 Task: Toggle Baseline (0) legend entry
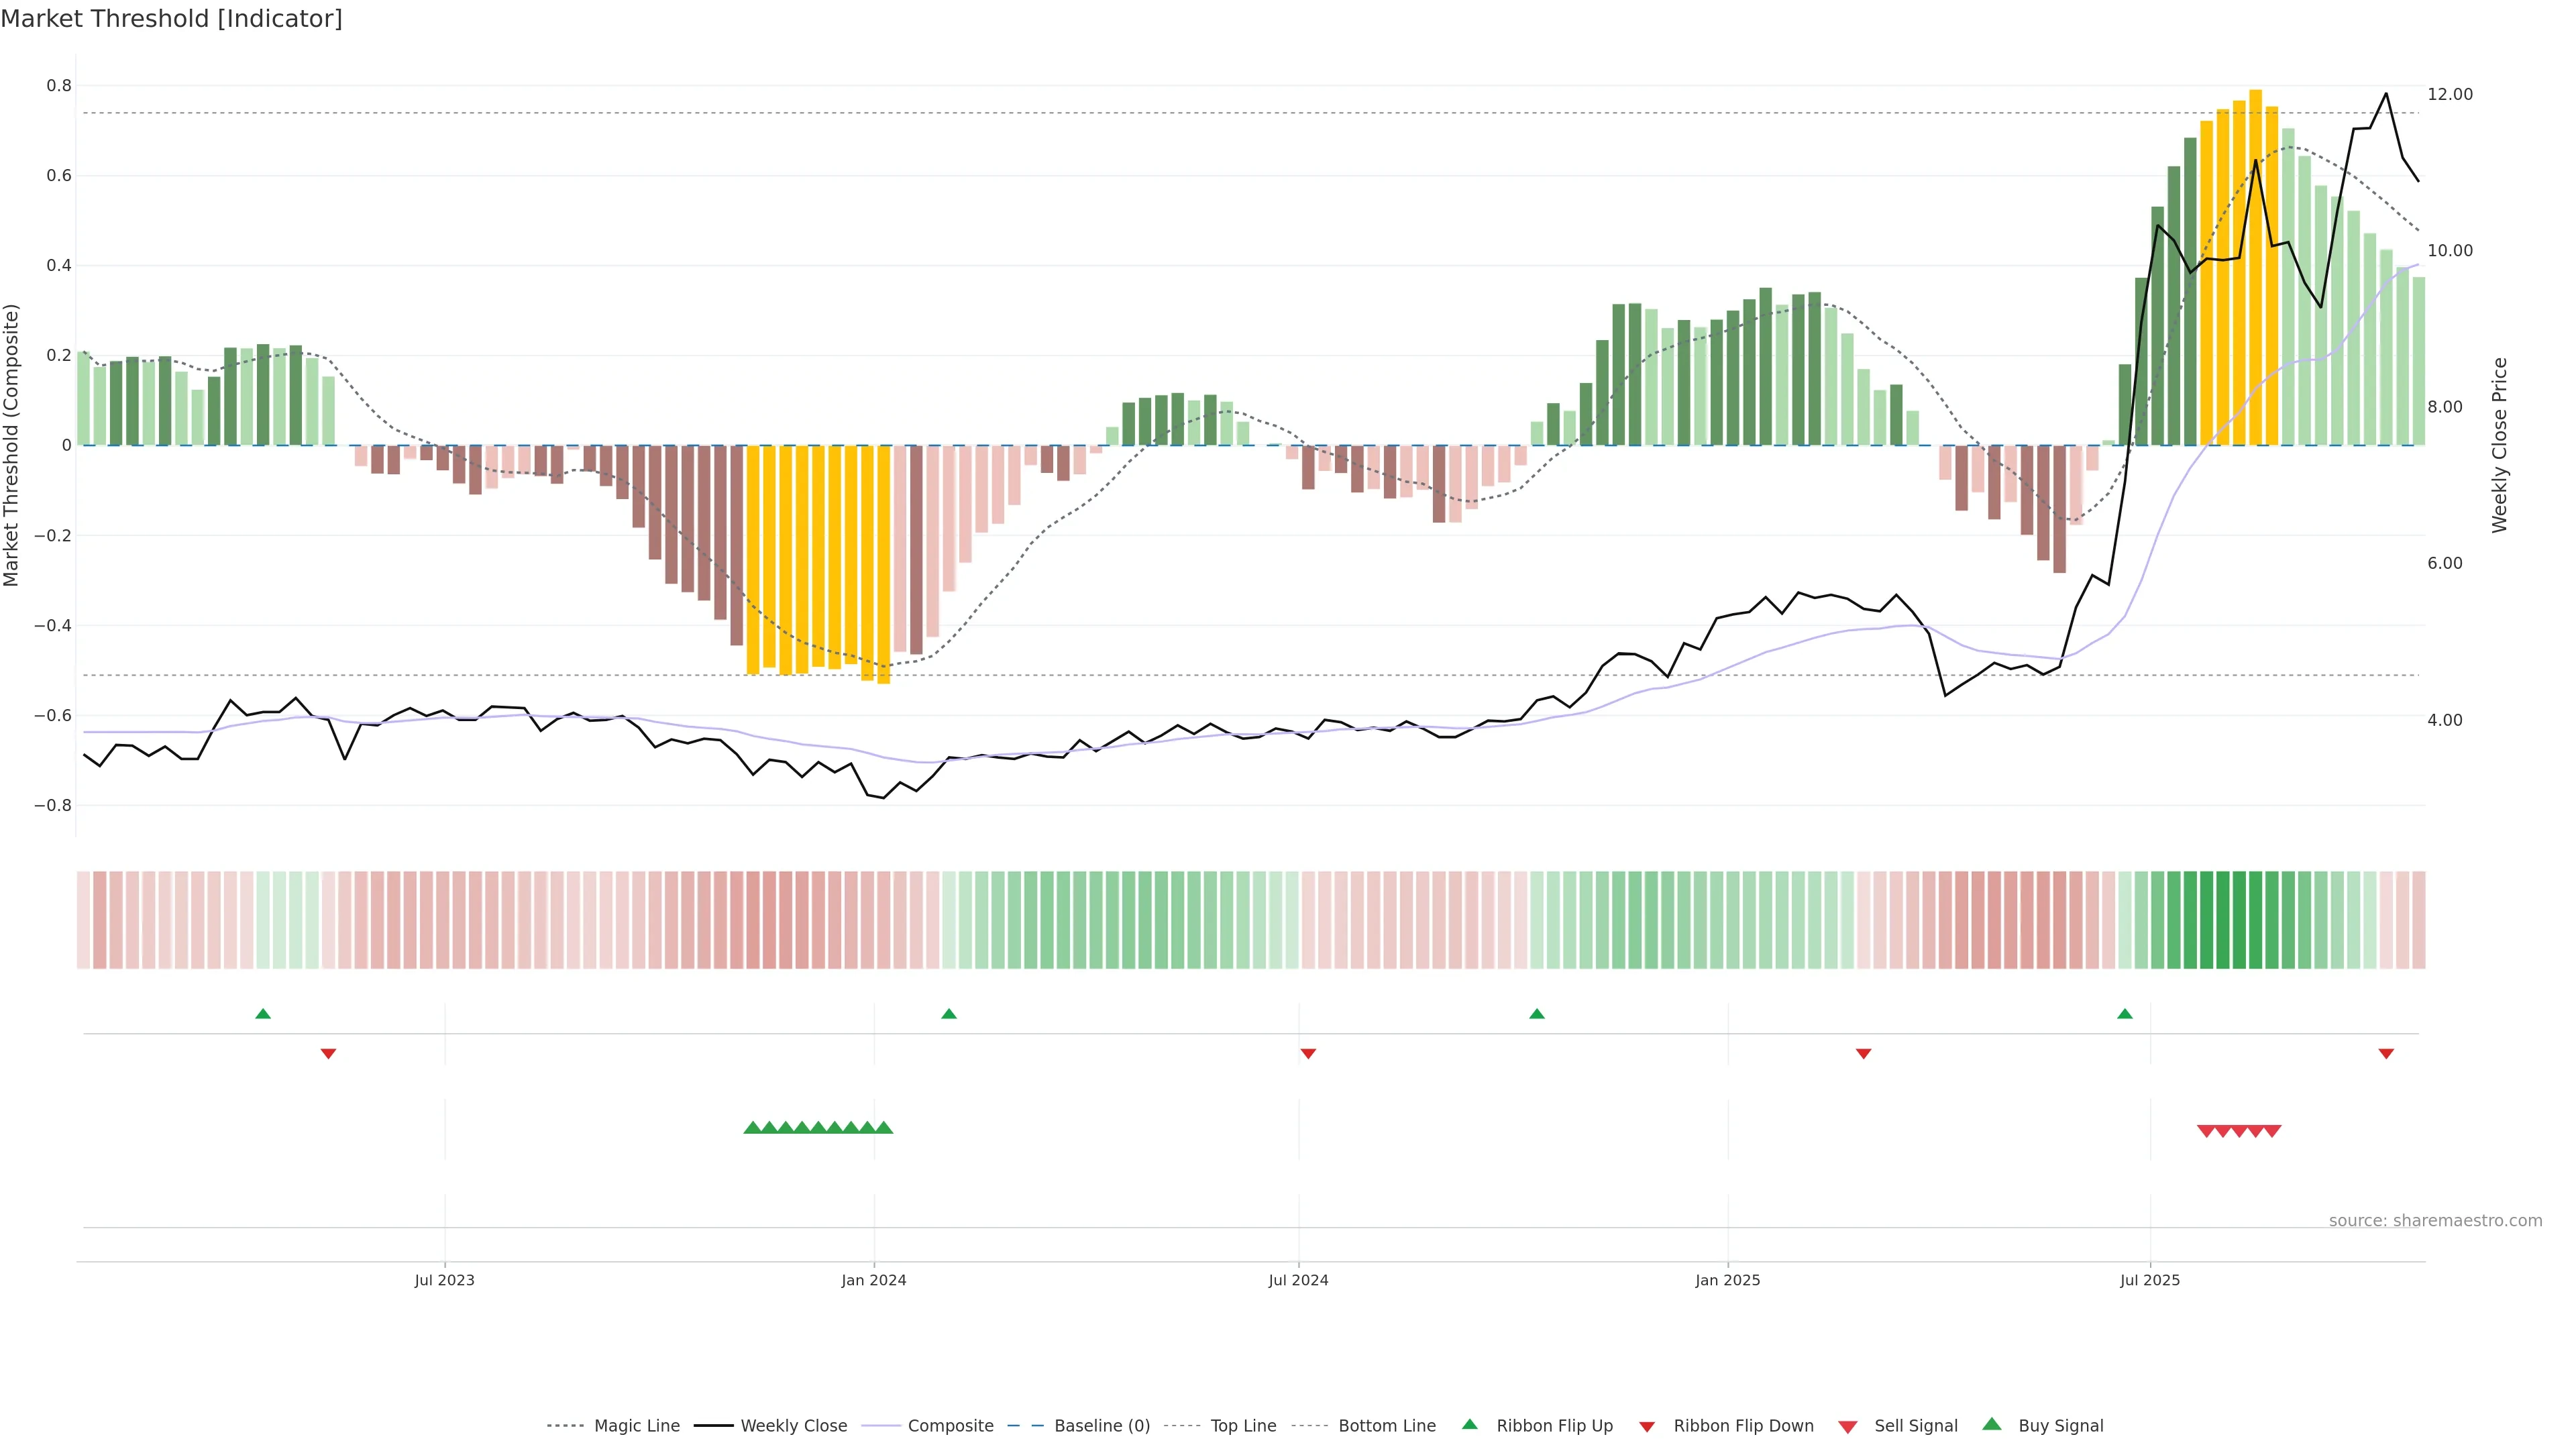pyautogui.click(x=1101, y=1426)
